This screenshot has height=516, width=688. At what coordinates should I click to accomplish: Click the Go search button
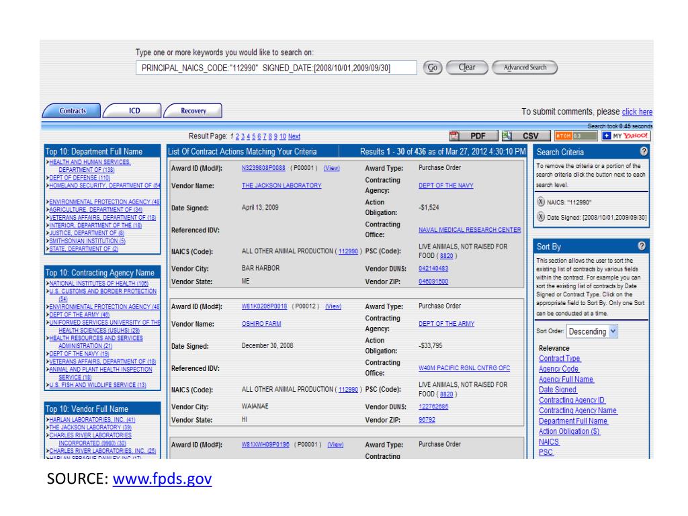432,68
